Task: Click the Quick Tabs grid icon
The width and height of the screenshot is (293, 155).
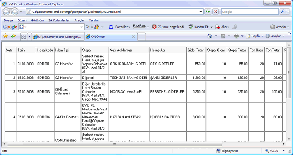Action: [x=23, y=37]
